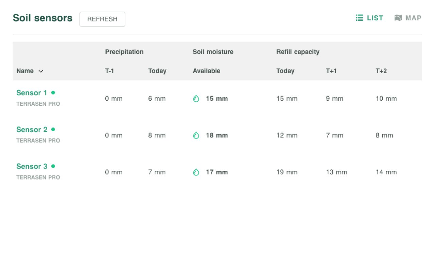
Task: Click Sensor 3 T+2 value 14 mm
Action: click(x=386, y=172)
